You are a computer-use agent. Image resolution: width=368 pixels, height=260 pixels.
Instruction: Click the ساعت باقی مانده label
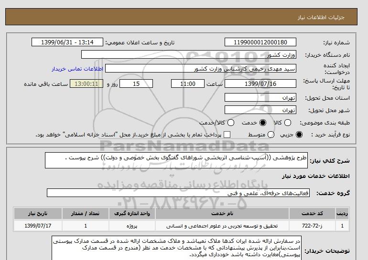46,84
